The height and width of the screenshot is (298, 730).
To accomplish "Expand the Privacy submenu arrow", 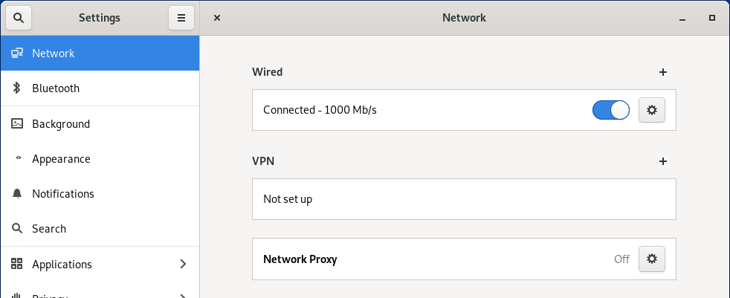I will [x=184, y=295].
